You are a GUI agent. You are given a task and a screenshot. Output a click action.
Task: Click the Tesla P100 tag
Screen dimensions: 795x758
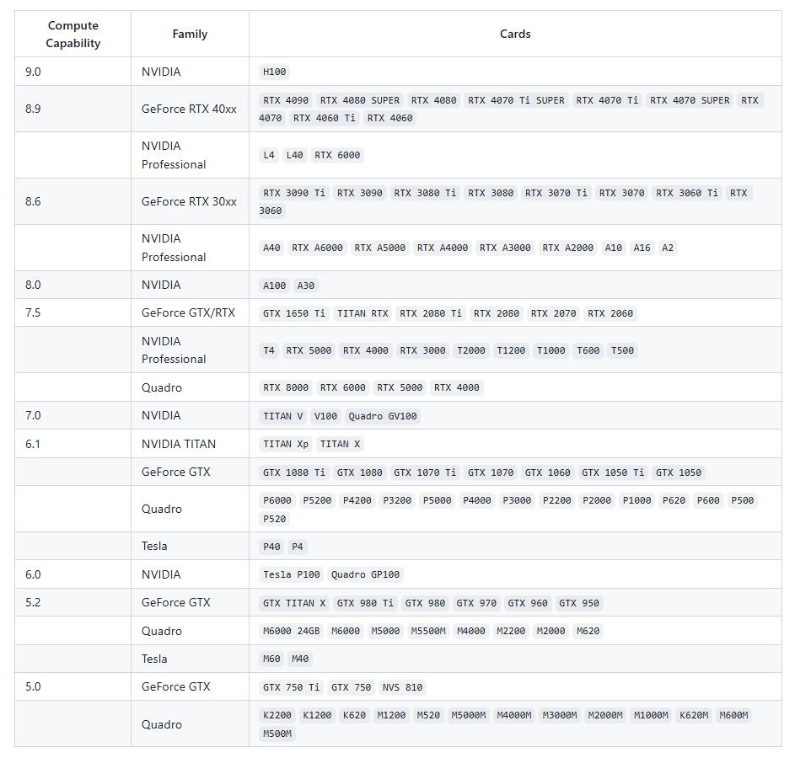tap(292, 574)
